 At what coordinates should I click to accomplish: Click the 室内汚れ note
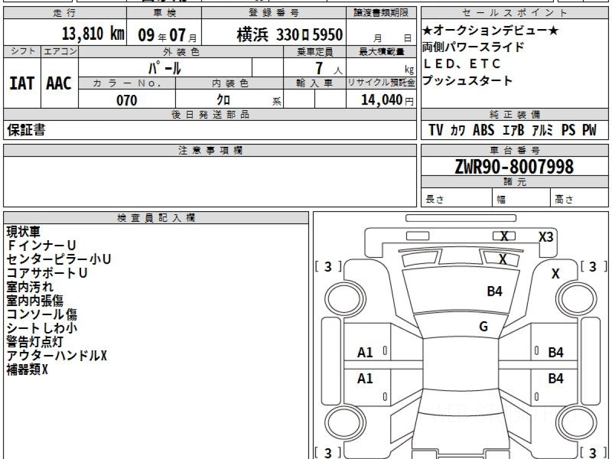coord(30,287)
